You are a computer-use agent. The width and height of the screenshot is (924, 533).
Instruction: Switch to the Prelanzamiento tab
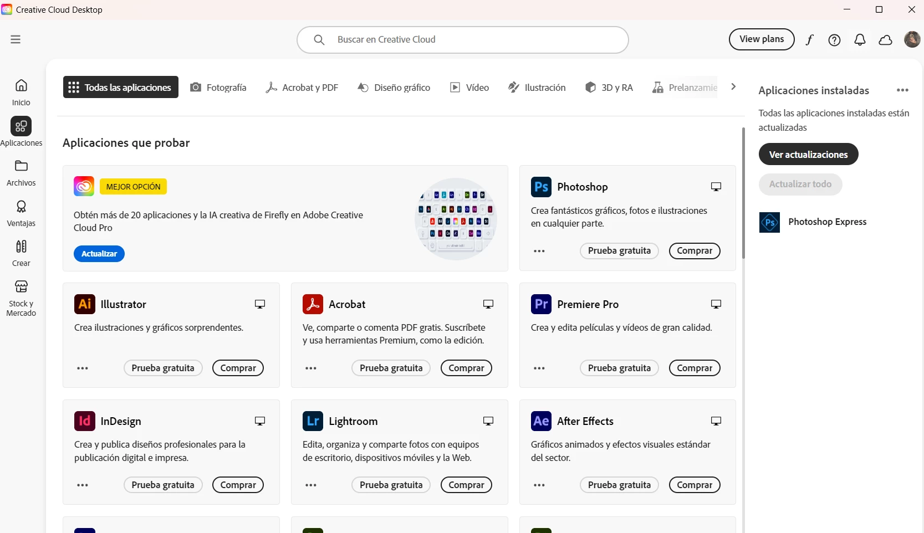click(x=685, y=88)
